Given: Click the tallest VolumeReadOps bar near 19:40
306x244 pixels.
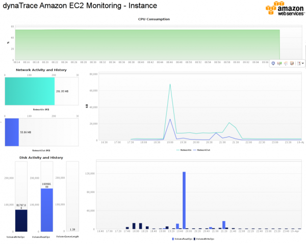Looking at the screenshot, I should [x=184, y=200].
